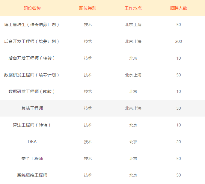
Task: View the 安全工程师 position
Action: (x=32, y=159)
